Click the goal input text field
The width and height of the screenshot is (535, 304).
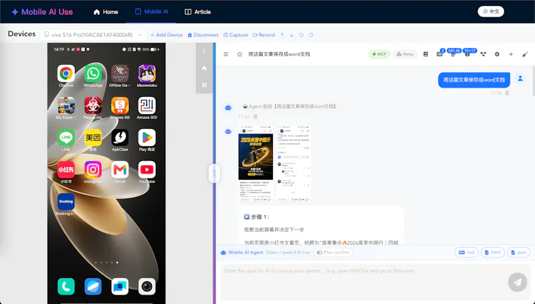362,282
